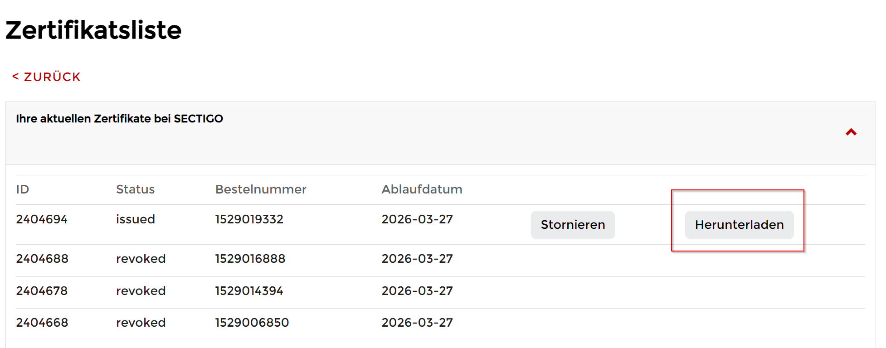Click the Bestelnummer column header
886x348 pixels.
click(261, 189)
